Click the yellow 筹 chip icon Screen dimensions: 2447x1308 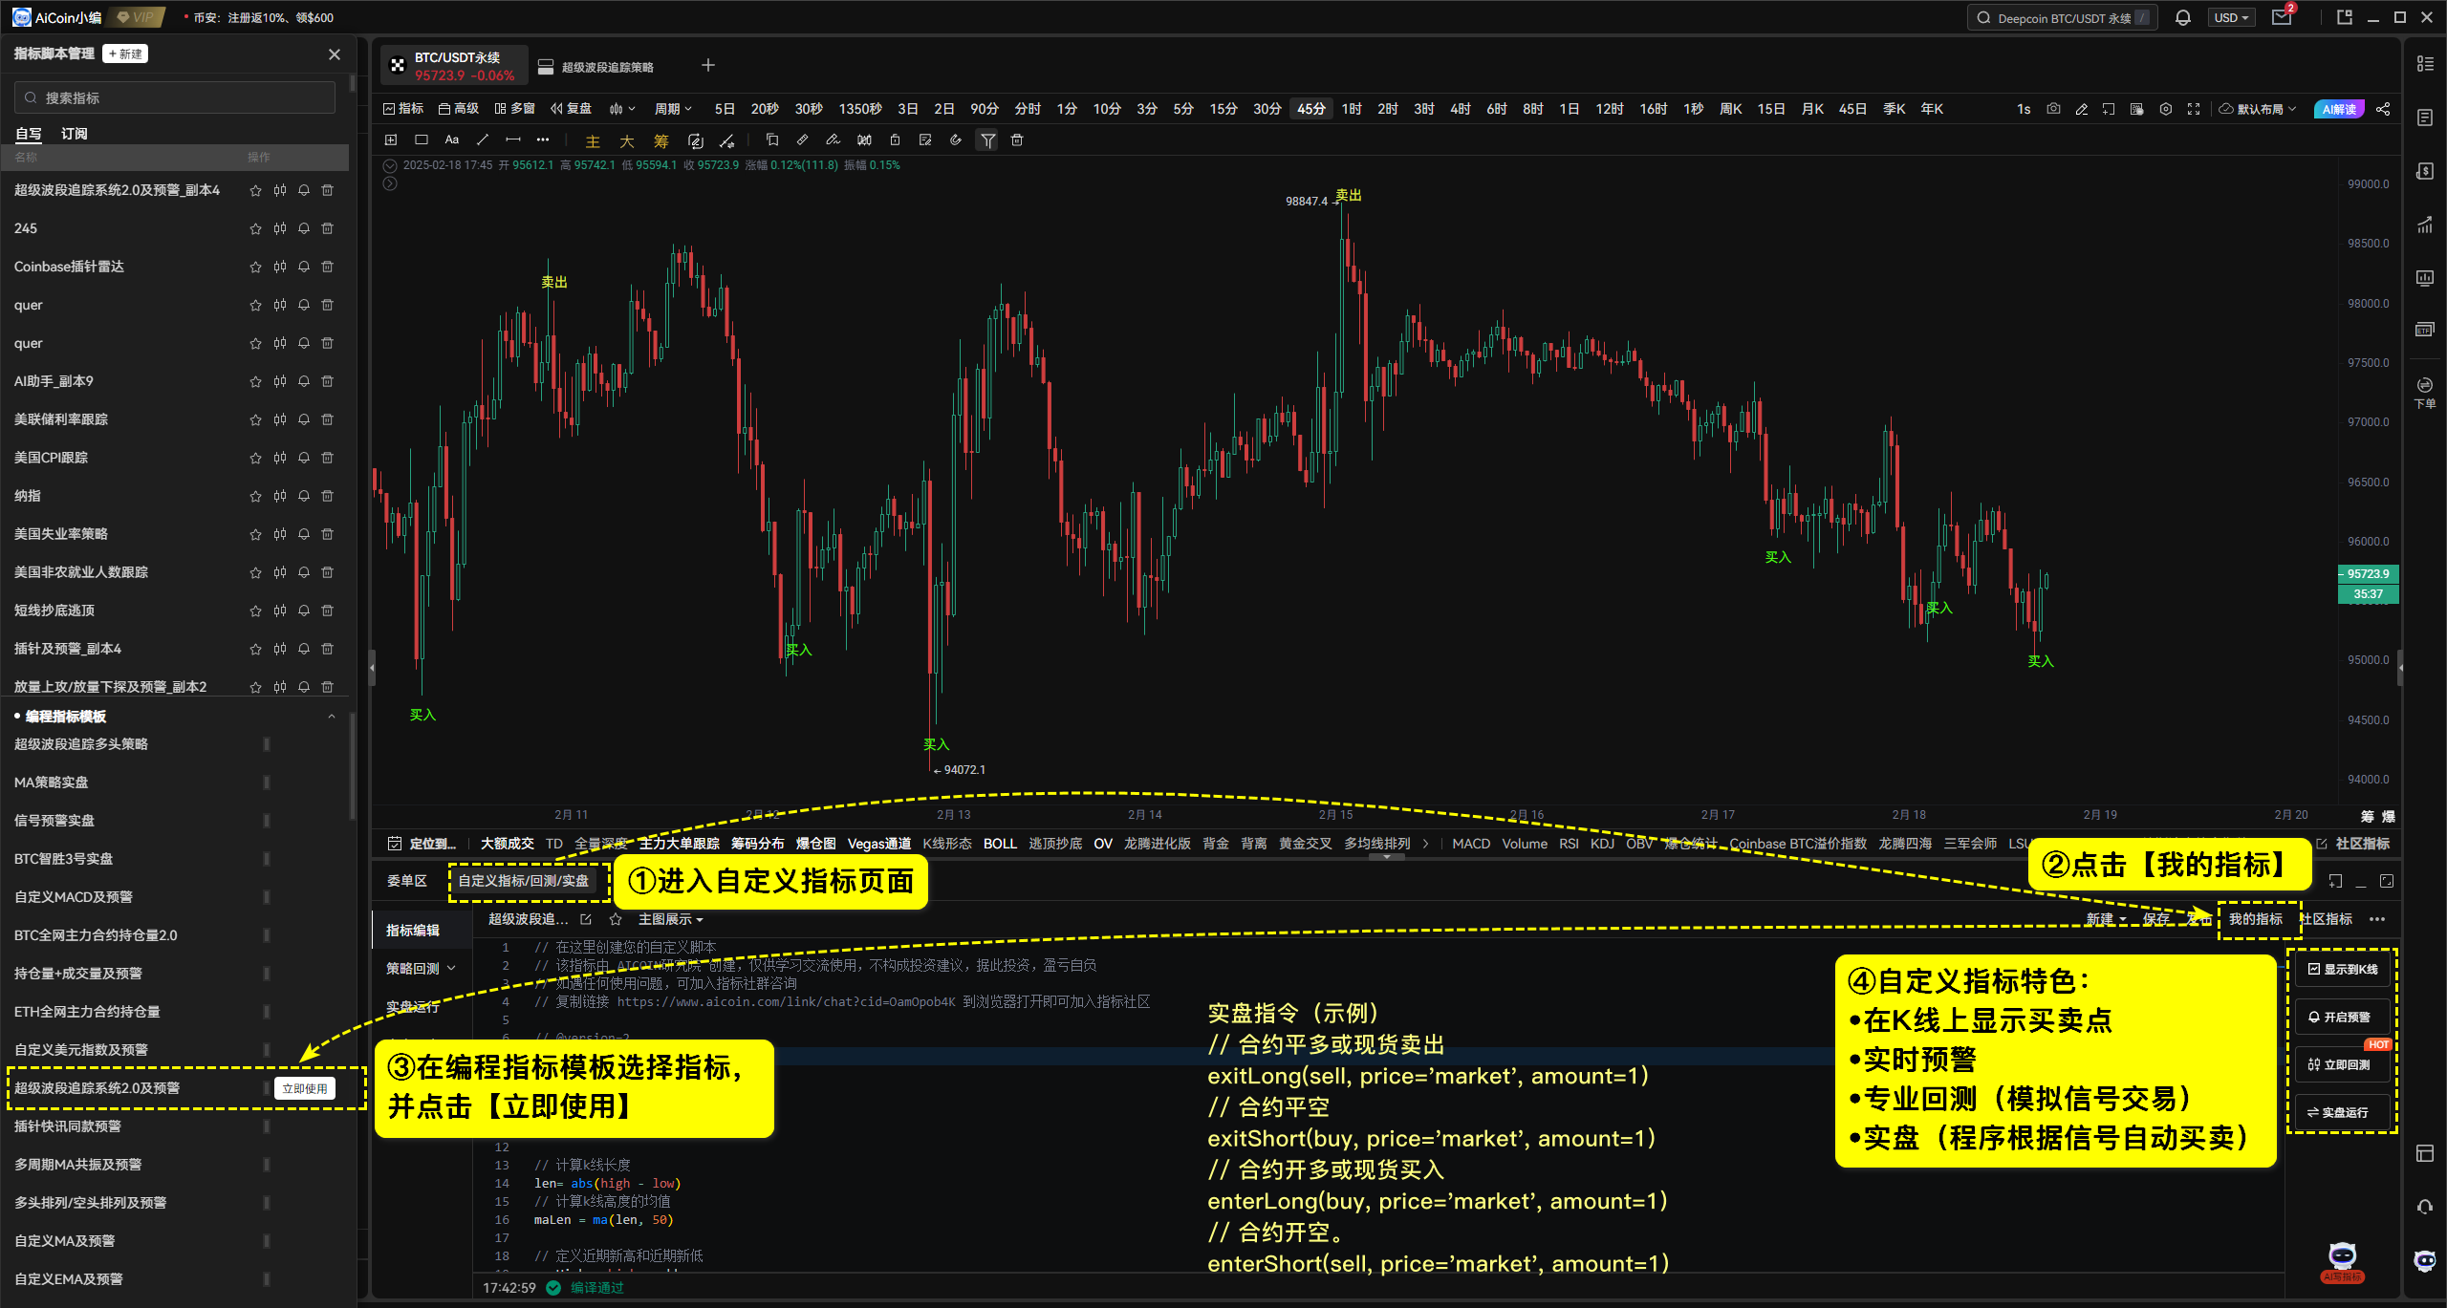[x=661, y=141]
